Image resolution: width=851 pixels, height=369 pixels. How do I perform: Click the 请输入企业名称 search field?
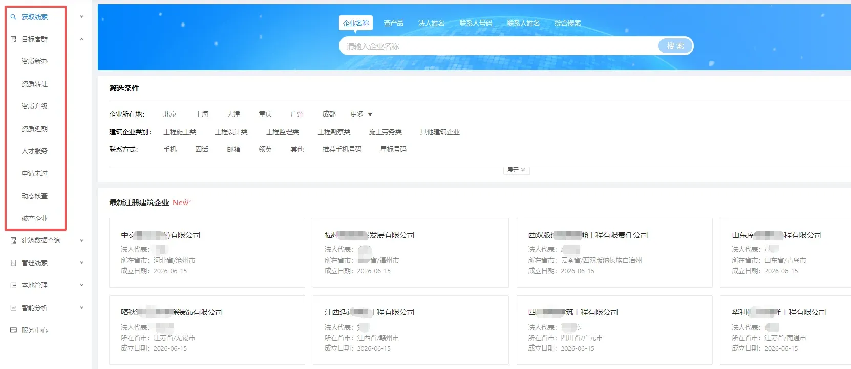[x=499, y=46]
